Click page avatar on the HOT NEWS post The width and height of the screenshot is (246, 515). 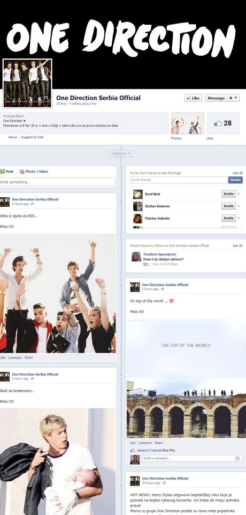click(135, 481)
